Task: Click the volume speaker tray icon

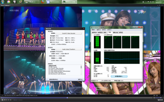Action: [153, 2]
